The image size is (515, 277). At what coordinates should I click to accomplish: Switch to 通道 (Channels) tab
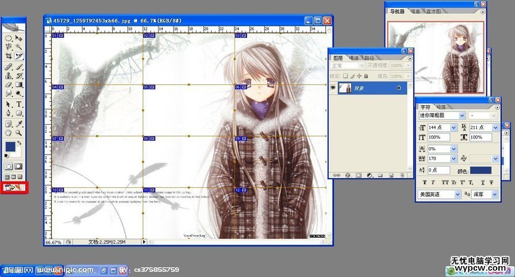coord(353,58)
